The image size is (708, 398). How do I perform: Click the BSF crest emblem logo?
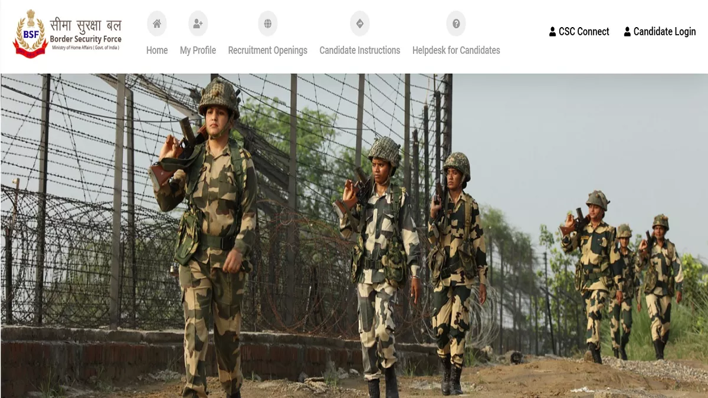[30, 34]
